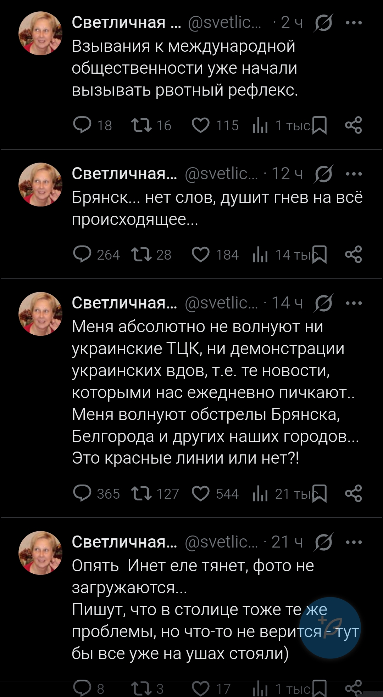Tap the floating compose new post button
The width and height of the screenshot is (383, 697).
coord(330,628)
